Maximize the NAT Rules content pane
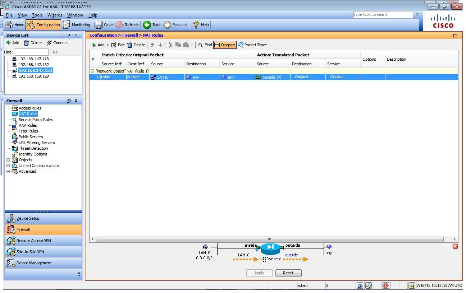Viewport: 466px width, 293px height. click(455, 36)
